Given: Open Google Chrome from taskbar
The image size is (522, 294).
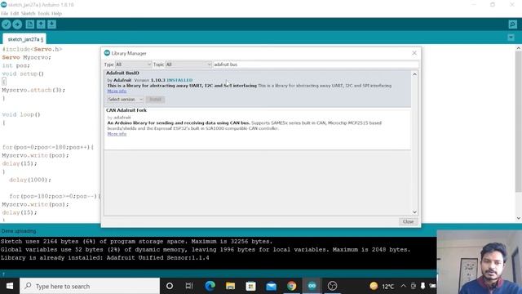Looking at the screenshot, I should pyautogui.click(x=292, y=286).
